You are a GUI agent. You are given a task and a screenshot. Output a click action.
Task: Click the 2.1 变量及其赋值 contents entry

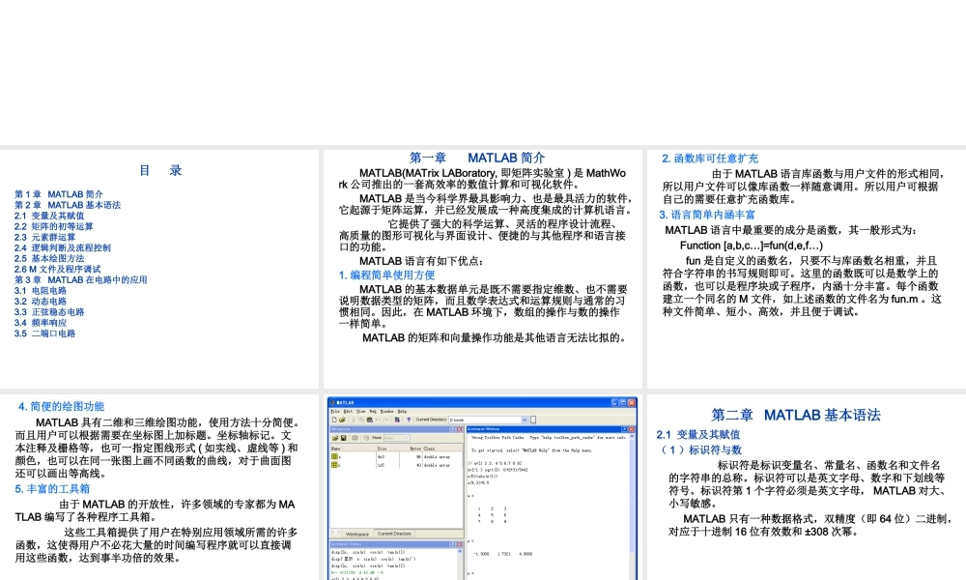point(49,216)
